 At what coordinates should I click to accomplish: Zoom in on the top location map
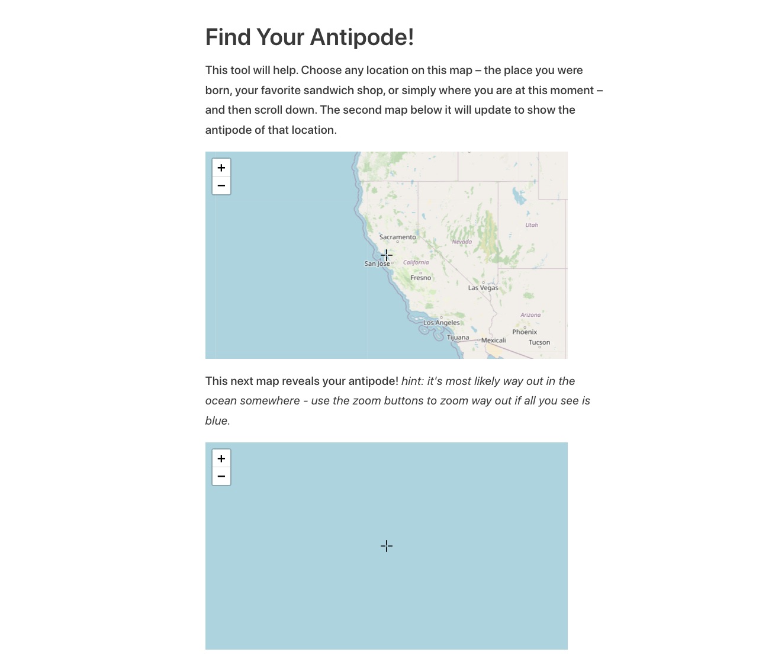click(x=221, y=168)
